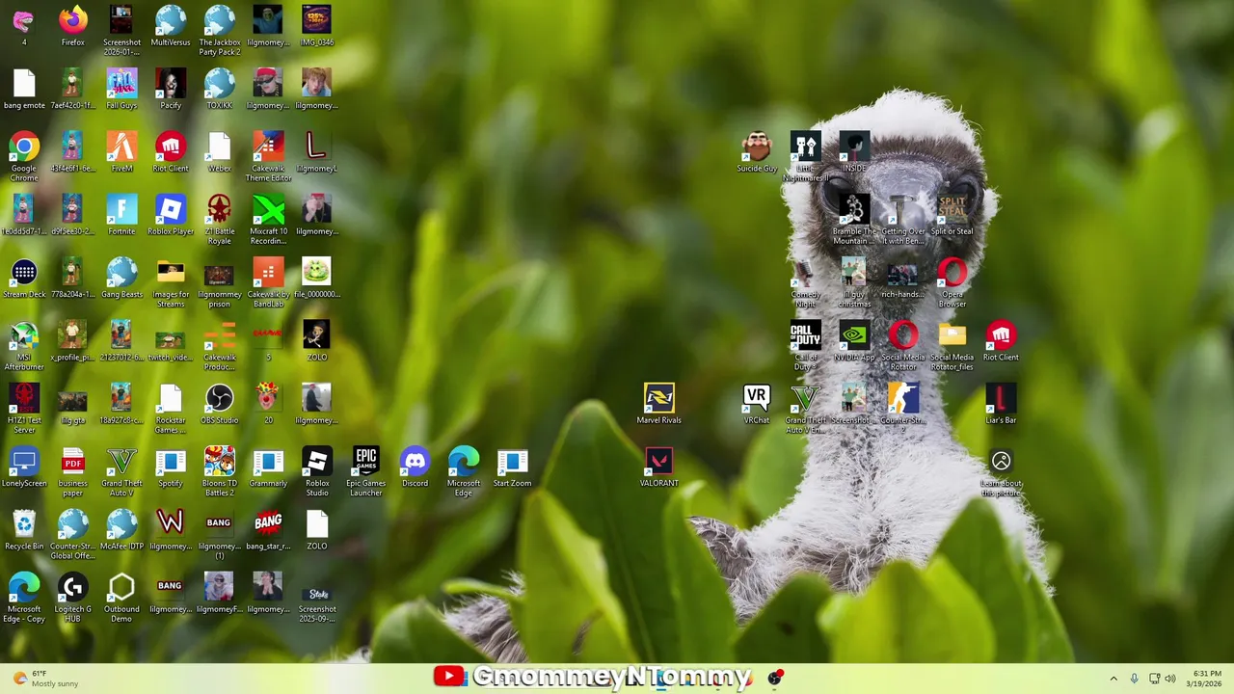1234x694 pixels.
Task: Open Outbound Demo shortcut
Action: pyautogui.click(x=121, y=598)
